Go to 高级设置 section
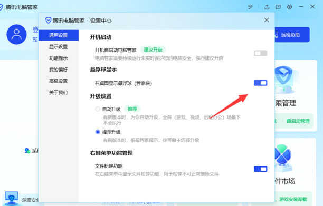This screenshot has width=323, height=206. pyautogui.click(x=59, y=81)
